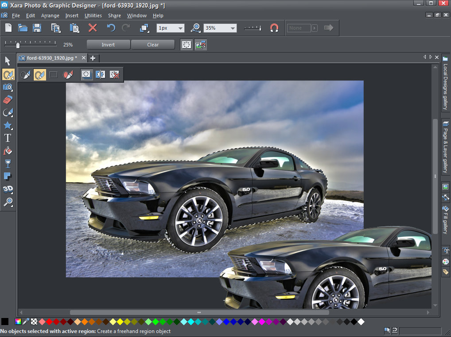The height and width of the screenshot is (337, 451).
Task: Select the Transparency wine glass tool
Action: pyautogui.click(x=8, y=164)
